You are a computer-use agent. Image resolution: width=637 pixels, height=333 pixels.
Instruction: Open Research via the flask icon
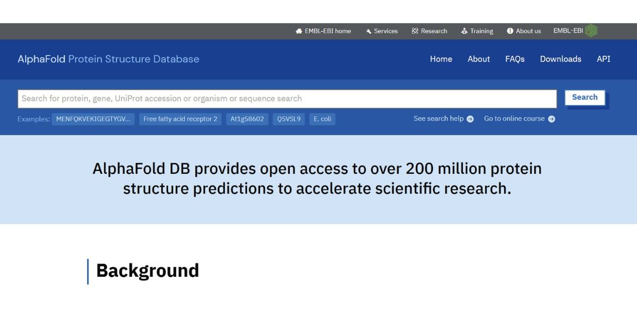pyautogui.click(x=414, y=31)
